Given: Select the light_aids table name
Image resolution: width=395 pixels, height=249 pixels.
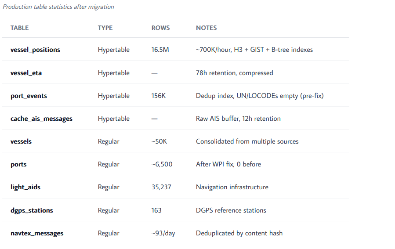Looking at the screenshot, I should pos(25,187).
